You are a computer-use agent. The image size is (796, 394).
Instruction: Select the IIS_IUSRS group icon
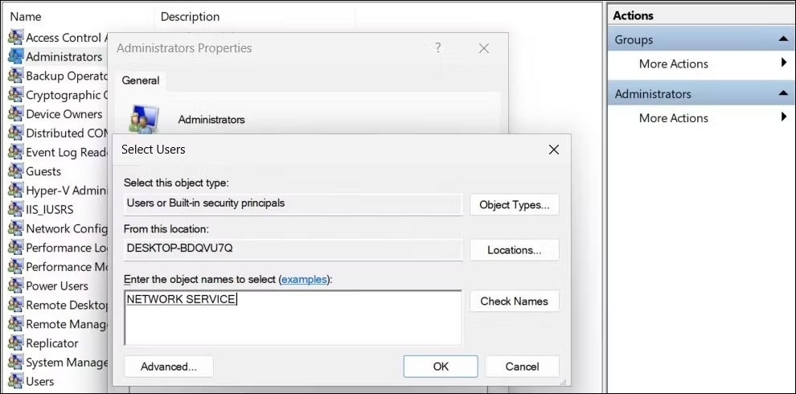click(15, 209)
